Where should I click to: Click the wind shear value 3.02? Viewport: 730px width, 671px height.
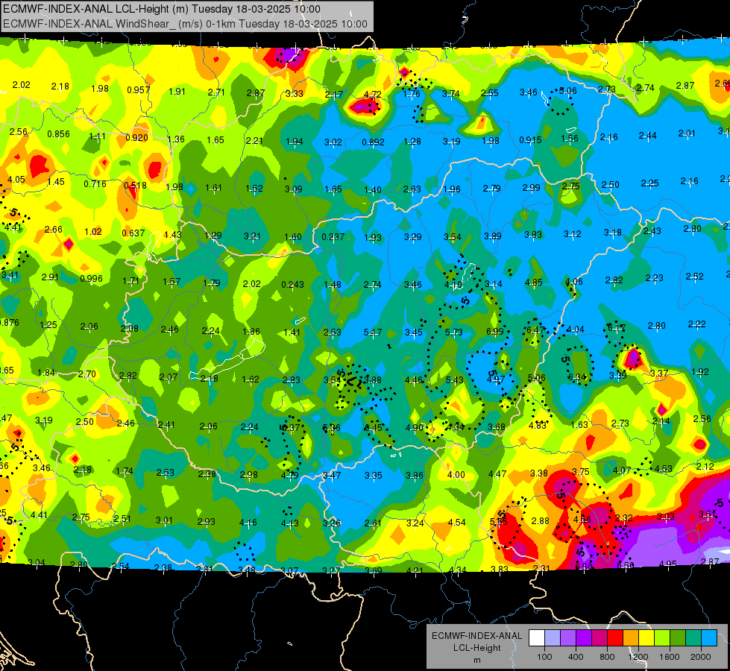point(333,142)
